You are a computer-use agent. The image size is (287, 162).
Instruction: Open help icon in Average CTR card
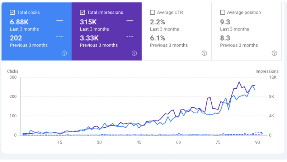point(204,53)
